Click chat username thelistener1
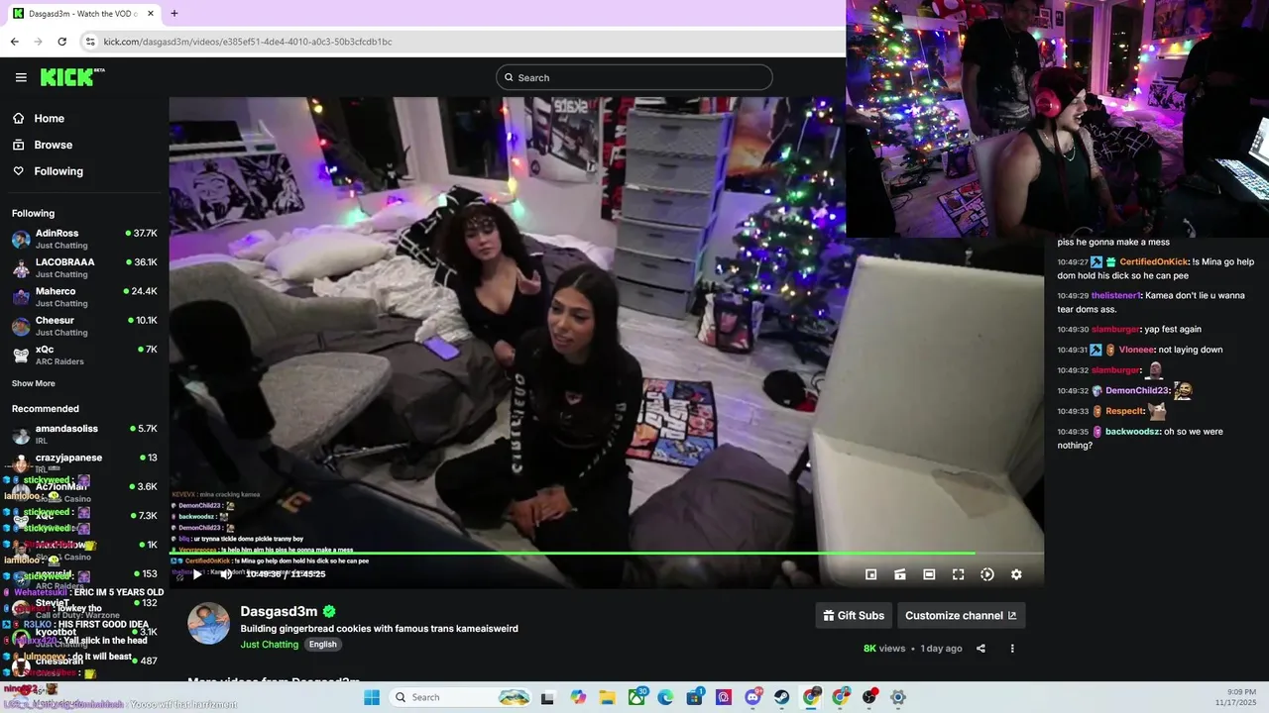Viewport: 1269px width, 713px height. click(1116, 296)
